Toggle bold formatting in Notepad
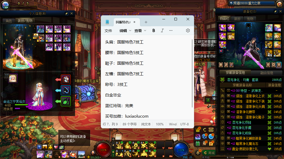This screenshot has height=159, width=284. (154, 30)
